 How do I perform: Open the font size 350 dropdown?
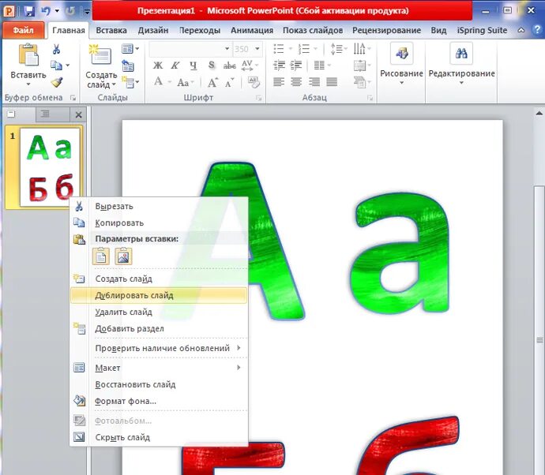[257, 49]
